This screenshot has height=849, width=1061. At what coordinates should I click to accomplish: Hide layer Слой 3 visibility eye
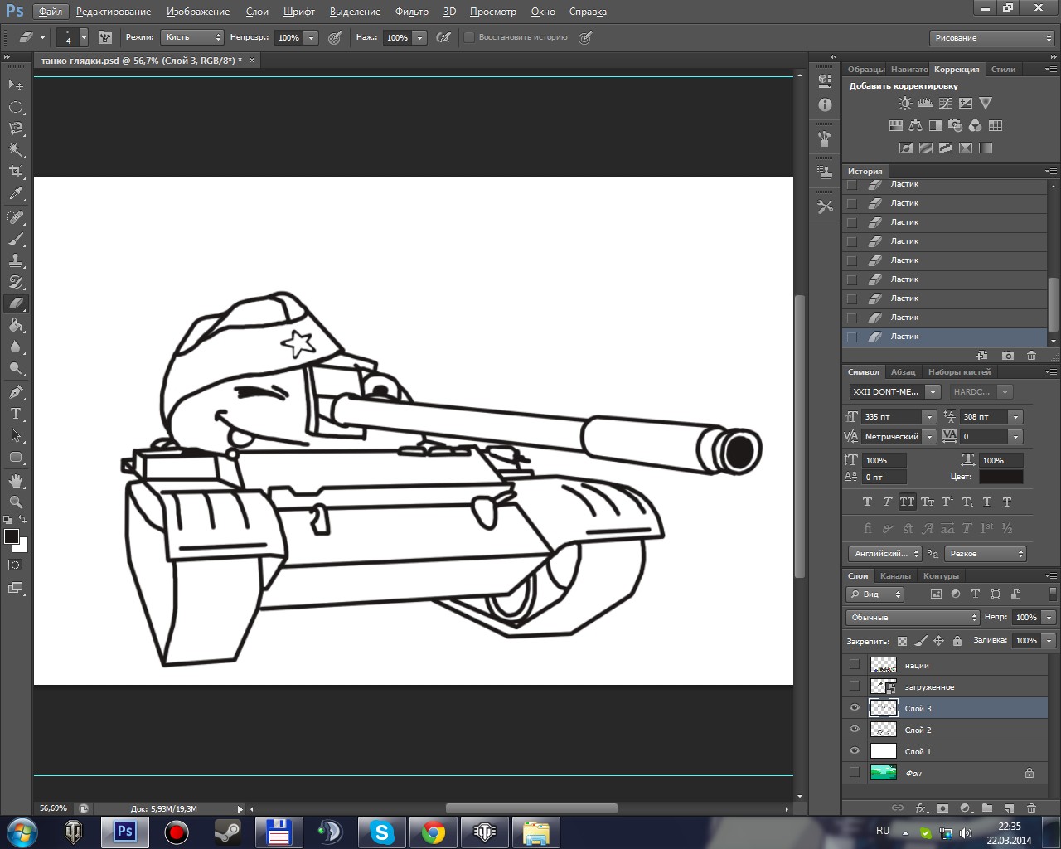(855, 708)
